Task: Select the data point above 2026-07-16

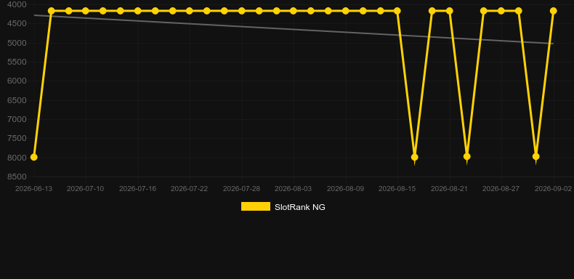Action: (x=137, y=11)
